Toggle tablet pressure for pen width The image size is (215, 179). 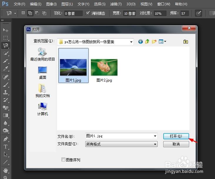tap(199, 13)
